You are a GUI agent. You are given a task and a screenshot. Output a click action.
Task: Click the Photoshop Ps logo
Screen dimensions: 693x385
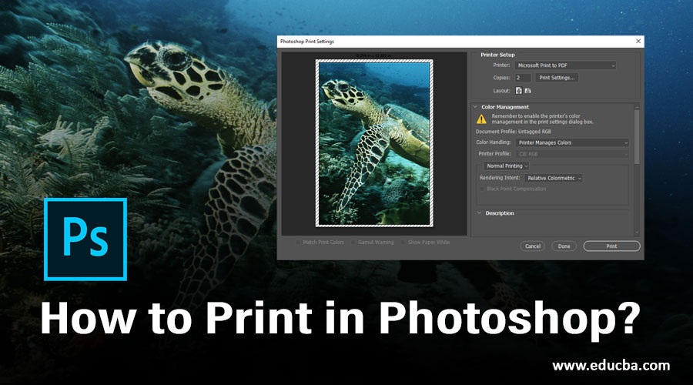coord(85,239)
